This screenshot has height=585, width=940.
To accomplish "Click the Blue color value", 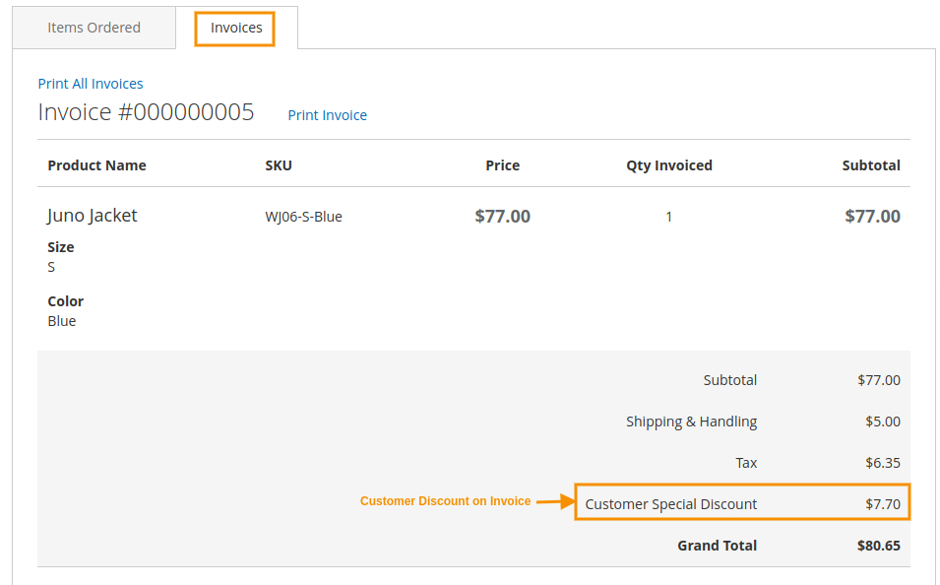I will coord(62,321).
